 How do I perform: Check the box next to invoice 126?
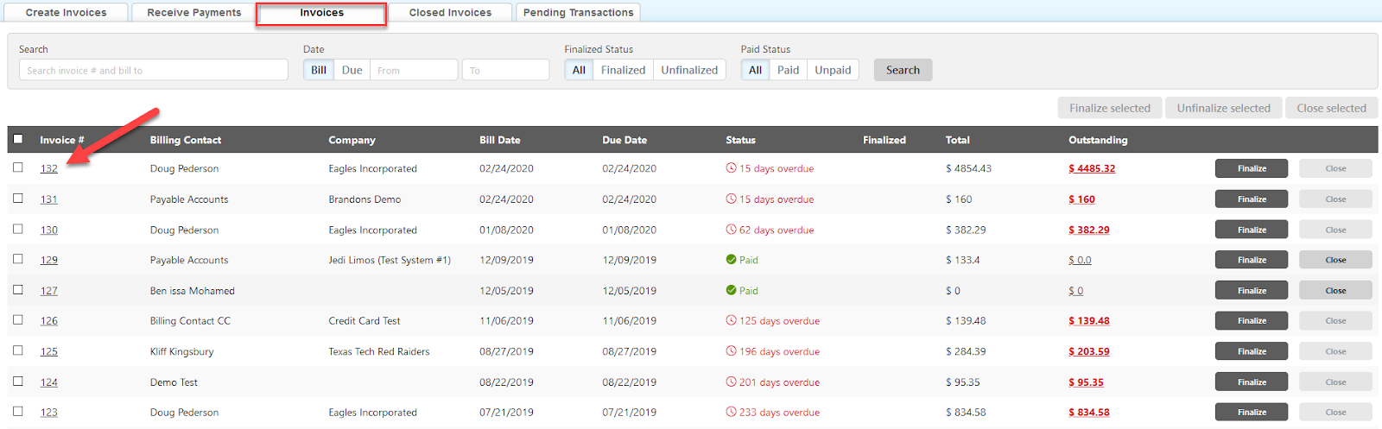[x=18, y=320]
